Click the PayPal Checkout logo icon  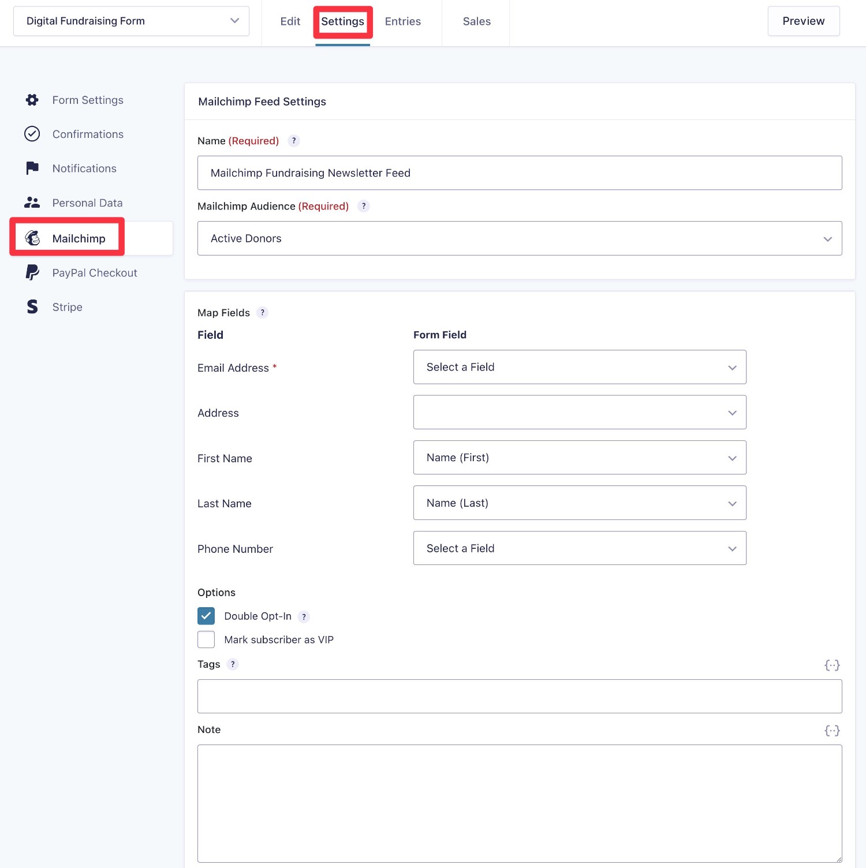32,272
